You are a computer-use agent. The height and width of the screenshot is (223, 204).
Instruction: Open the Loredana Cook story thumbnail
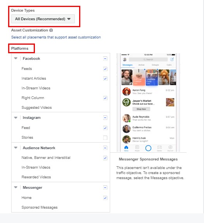152,77
